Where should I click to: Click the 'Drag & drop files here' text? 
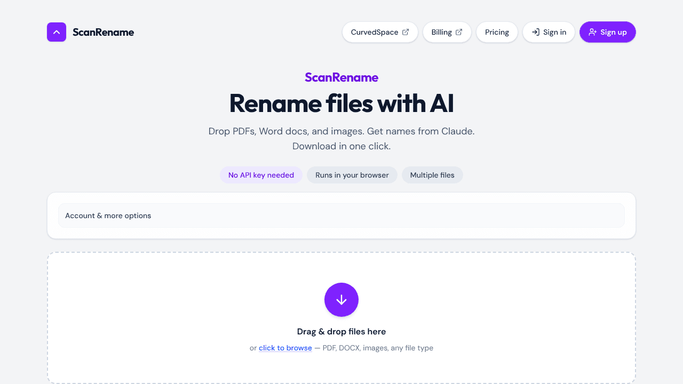point(341,332)
